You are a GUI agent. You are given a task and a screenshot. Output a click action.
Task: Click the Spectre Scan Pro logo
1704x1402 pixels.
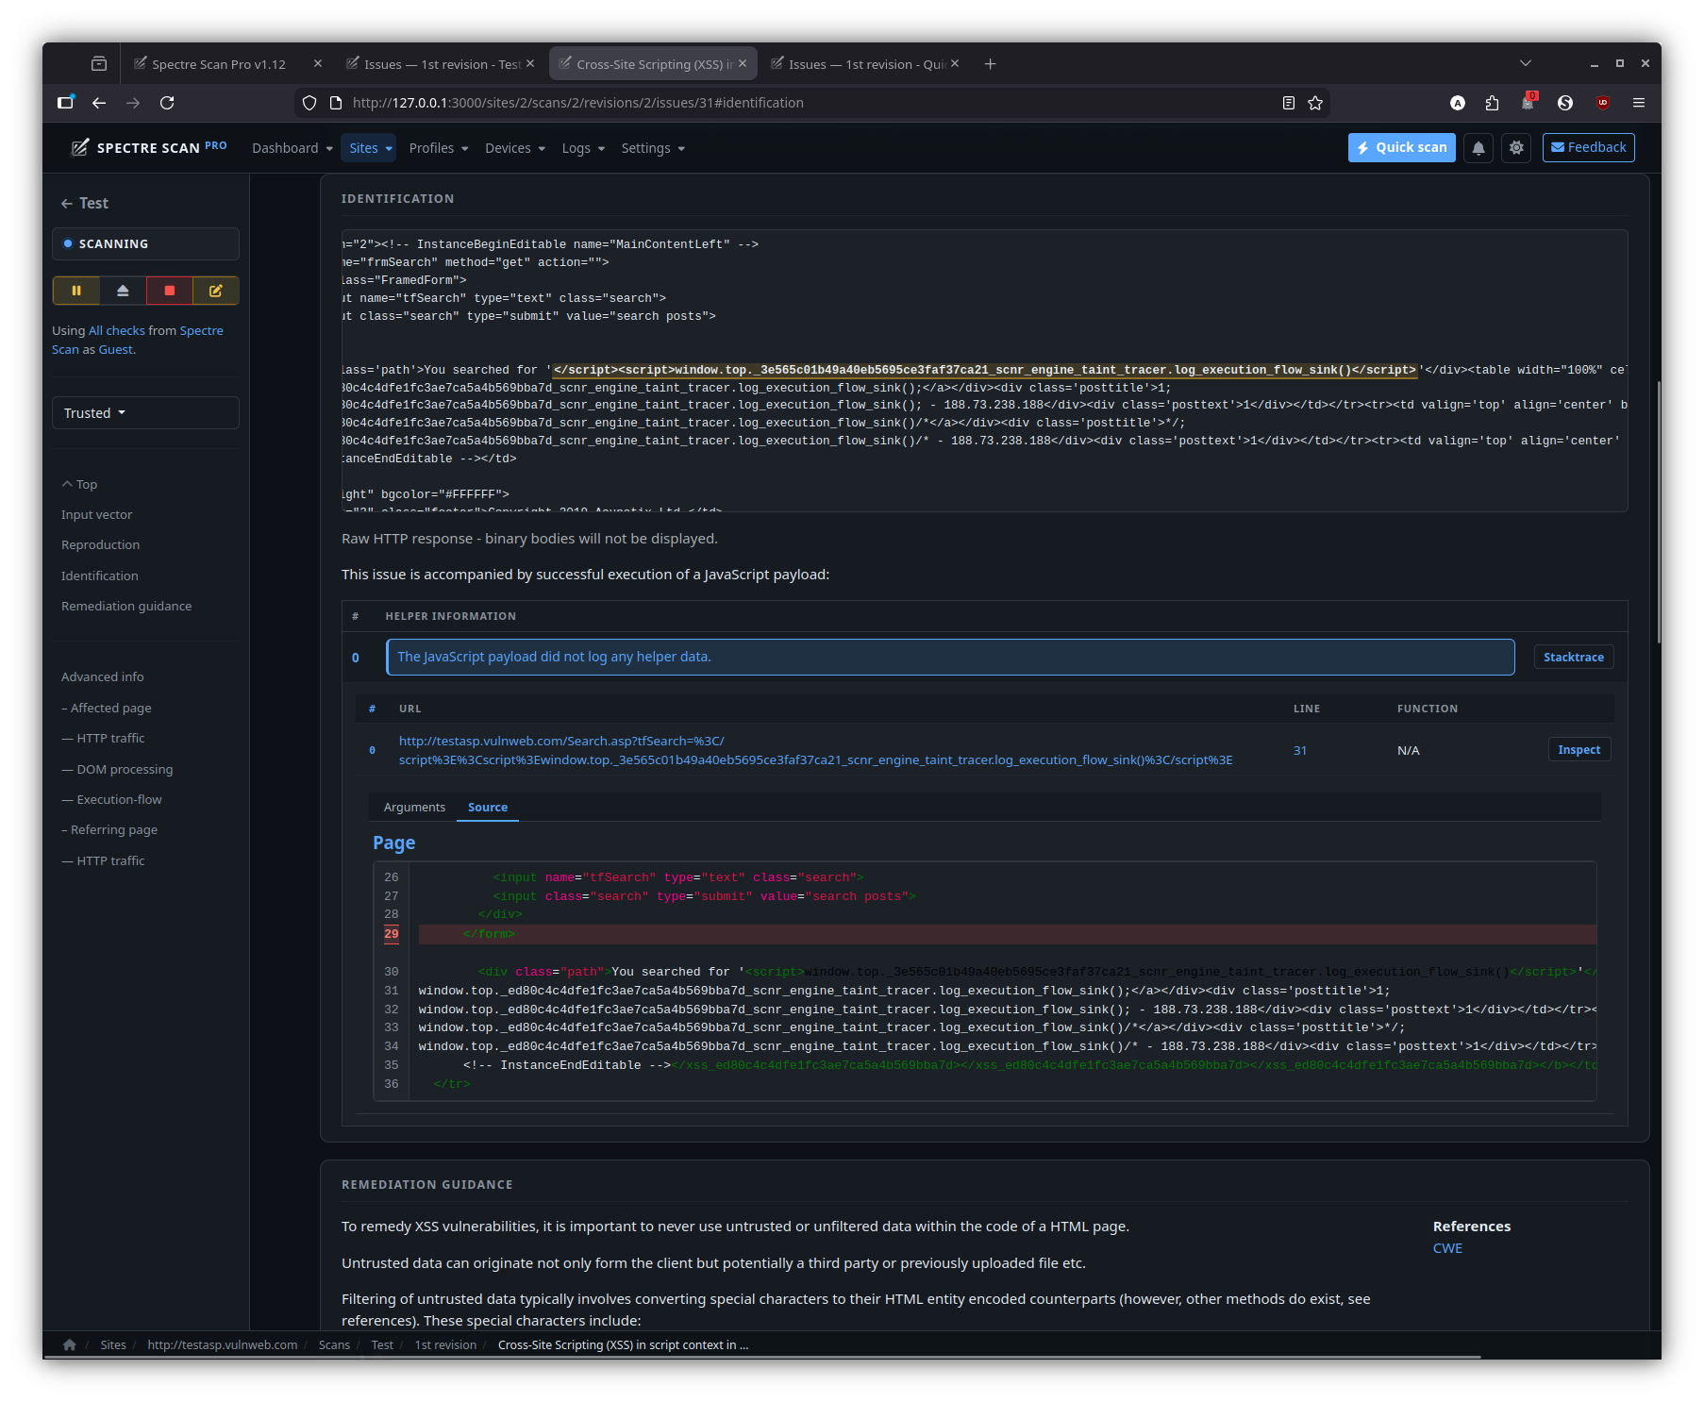149,148
